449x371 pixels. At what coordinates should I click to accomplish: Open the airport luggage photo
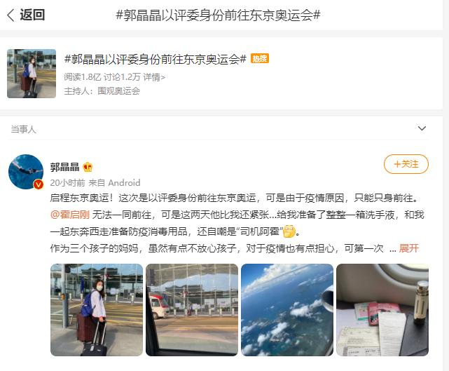point(97,310)
